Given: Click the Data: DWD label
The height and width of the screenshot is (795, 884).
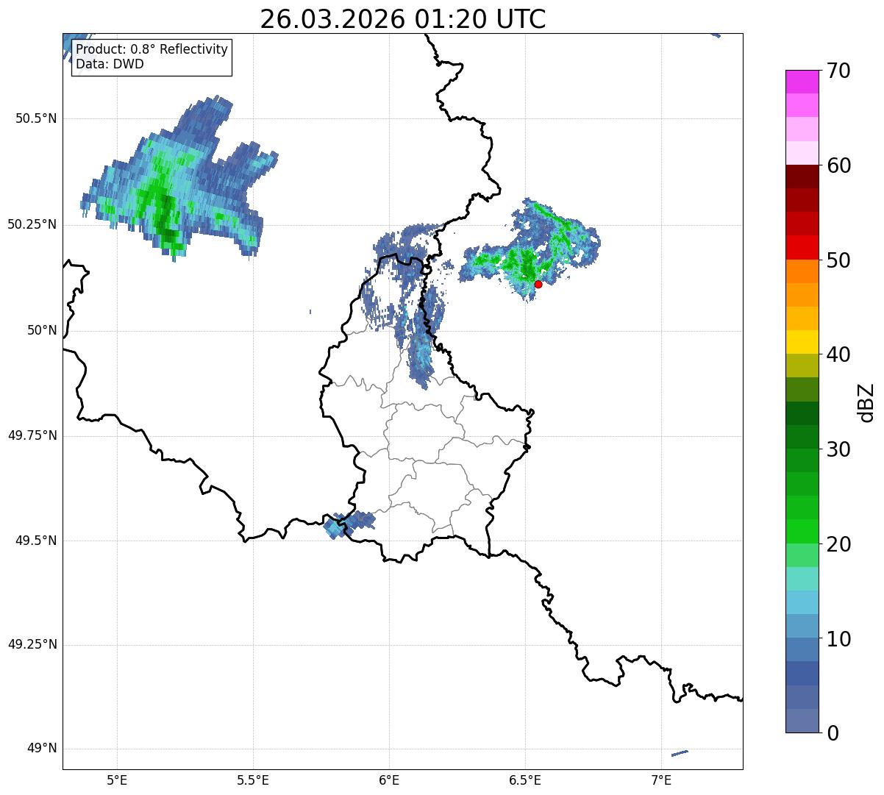Looking at the screenshot, I should (x=110, y=64).
